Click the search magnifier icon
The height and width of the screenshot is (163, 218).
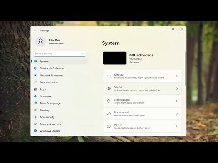click(83, 53)
